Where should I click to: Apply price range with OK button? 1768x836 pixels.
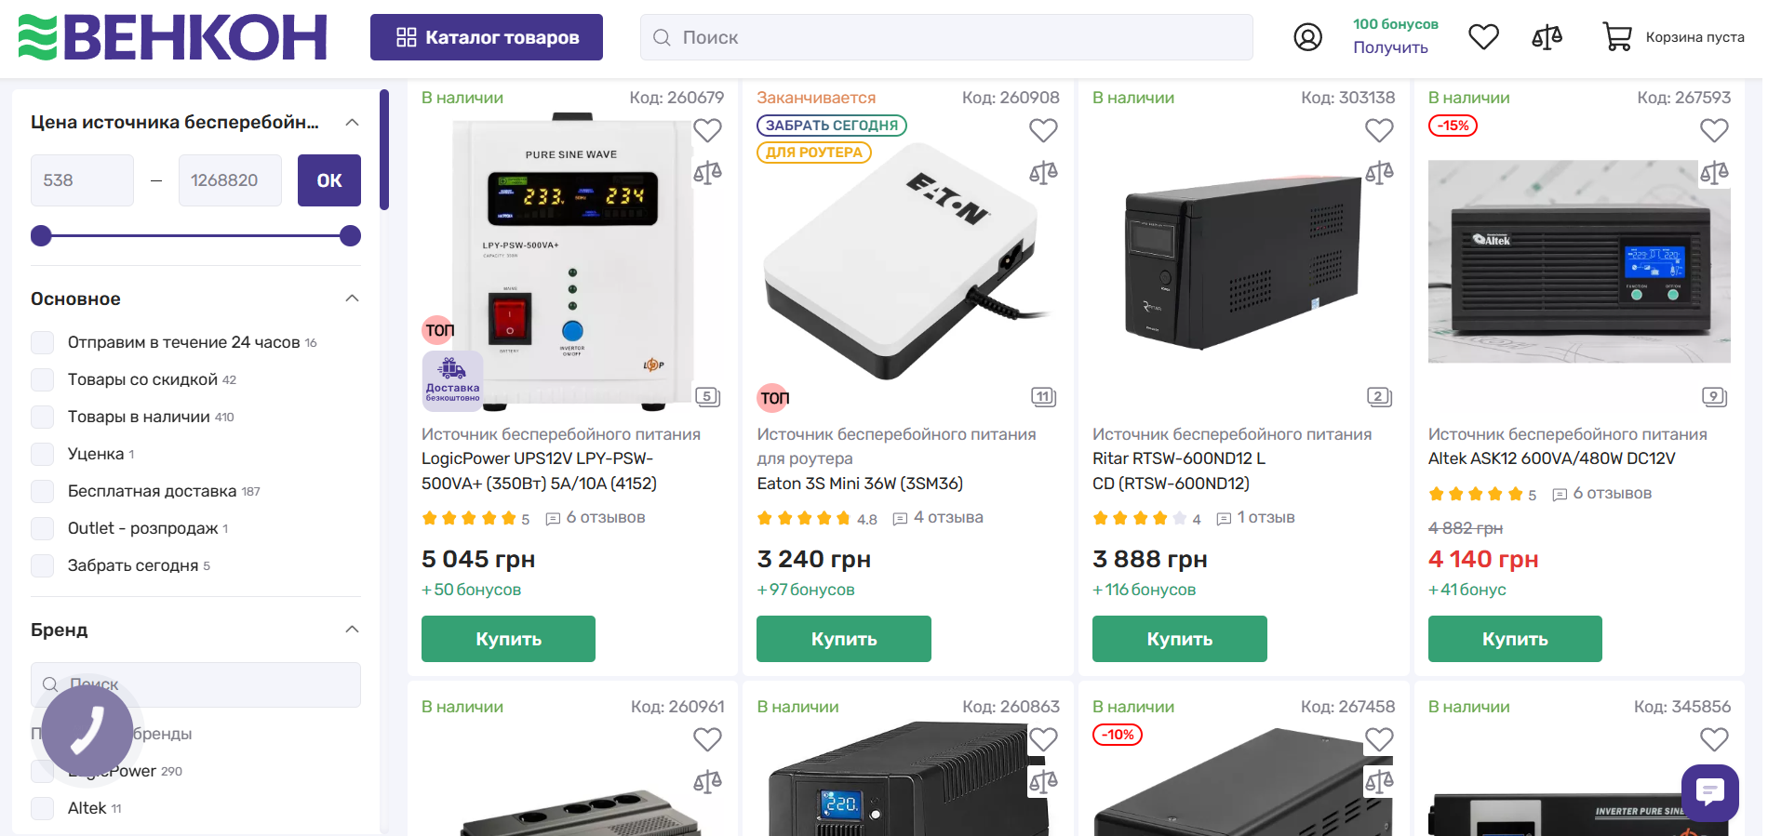click(x=329, y=180)
